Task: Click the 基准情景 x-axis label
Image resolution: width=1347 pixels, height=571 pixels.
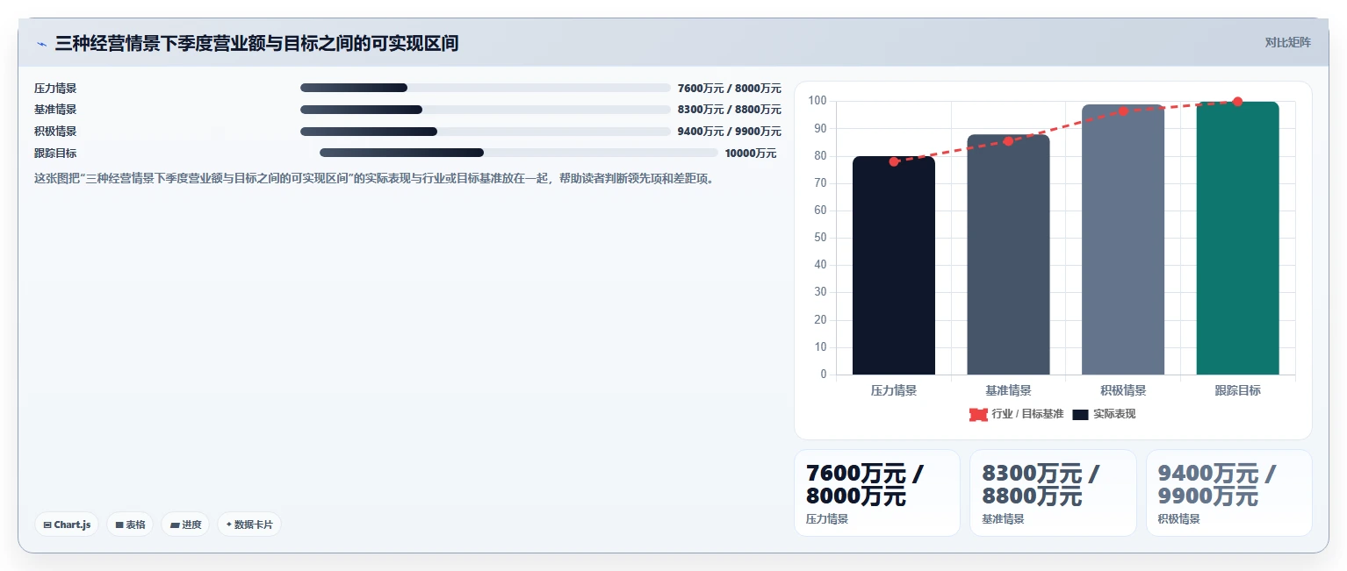Action: 1008,390
